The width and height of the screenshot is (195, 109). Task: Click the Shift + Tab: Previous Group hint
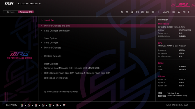tap(177, 96)
